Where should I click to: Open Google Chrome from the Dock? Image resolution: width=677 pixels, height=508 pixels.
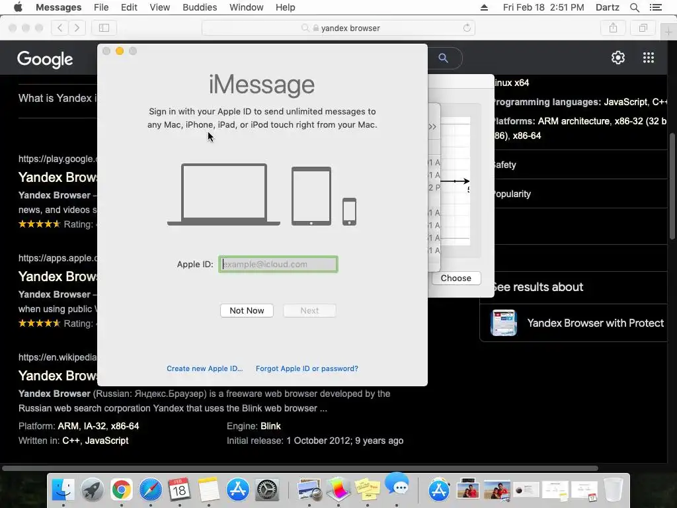122,490
